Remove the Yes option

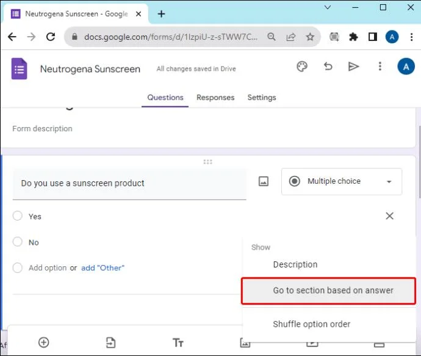(x=389, y=216)
